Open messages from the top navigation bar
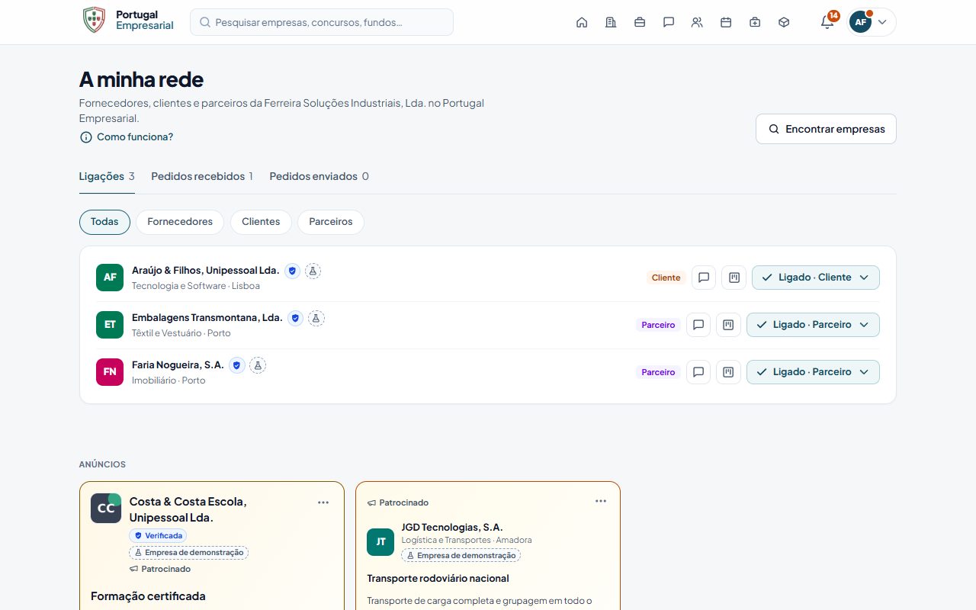976x610 pixels. coord(669,22)
